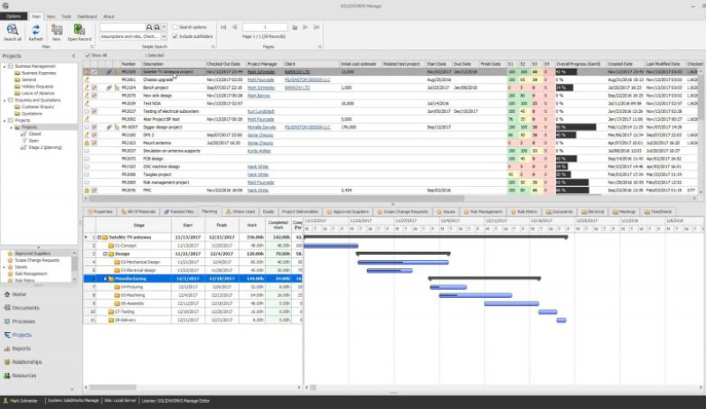This screenshot has width=706, height=409.
Task: Click the Search all icon
Action: pyautogui.click(x=12, y=32)
